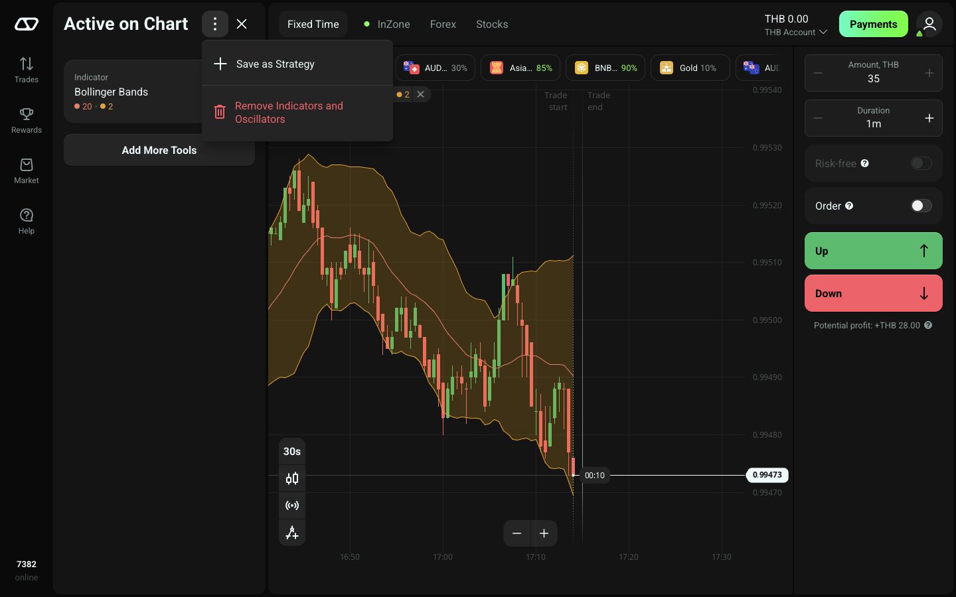
Task: Open the user profile avatar
Action: (x=929, y=24)
